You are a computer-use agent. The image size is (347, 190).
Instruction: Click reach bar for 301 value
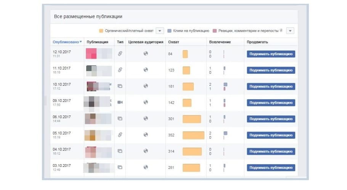[192, 119]
